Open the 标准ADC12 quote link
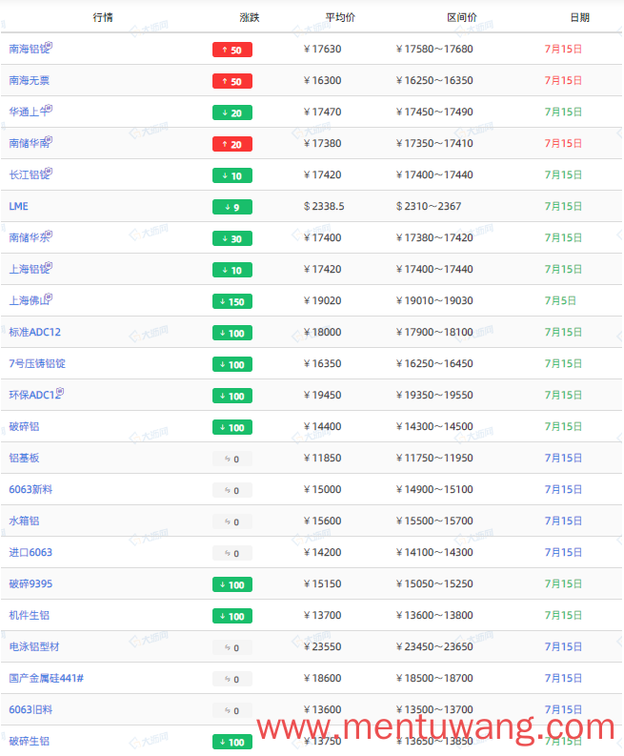Image resolution: width=624 pixels, height=756 pixels. coord(35,332)
